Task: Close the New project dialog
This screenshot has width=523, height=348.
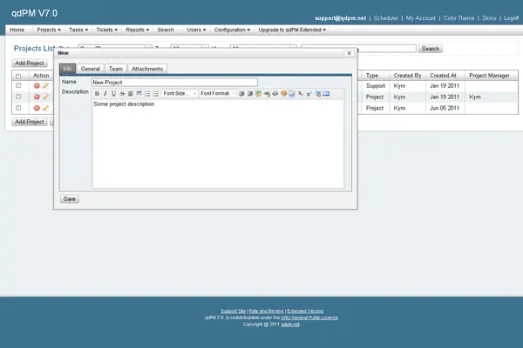Action: (x=349, y=52)
